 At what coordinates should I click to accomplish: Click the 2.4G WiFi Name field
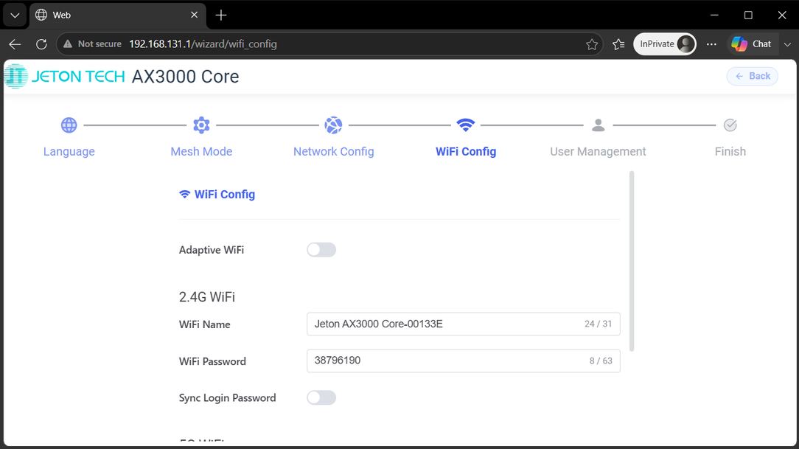coord(463,324)
